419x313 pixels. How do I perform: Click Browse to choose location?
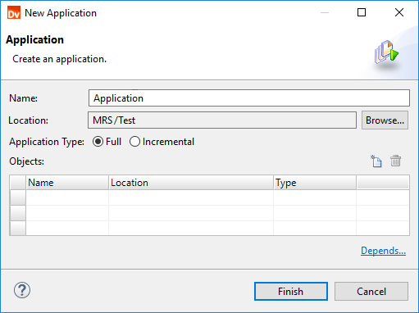[385, 120]
